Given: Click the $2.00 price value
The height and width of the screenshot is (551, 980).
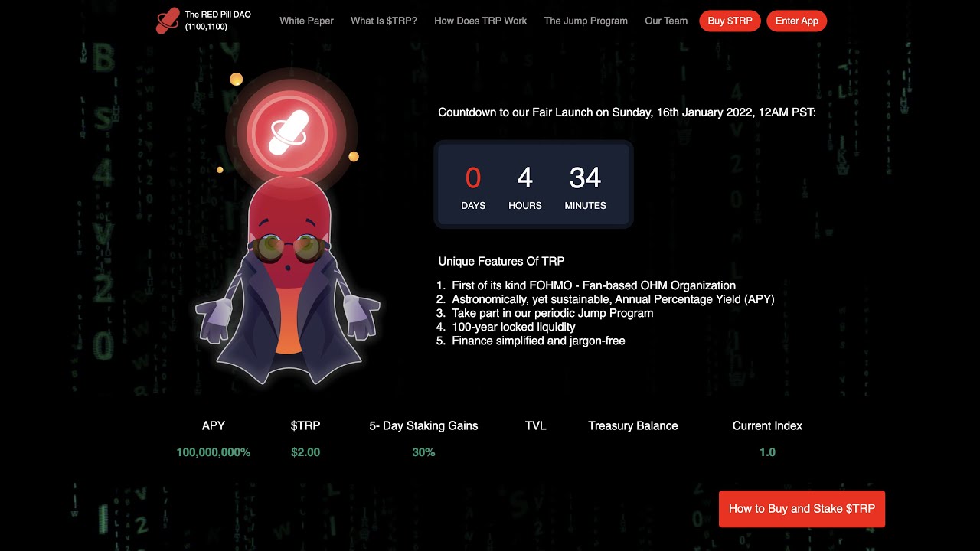Looking at the screenshot, I should (305, 452).
